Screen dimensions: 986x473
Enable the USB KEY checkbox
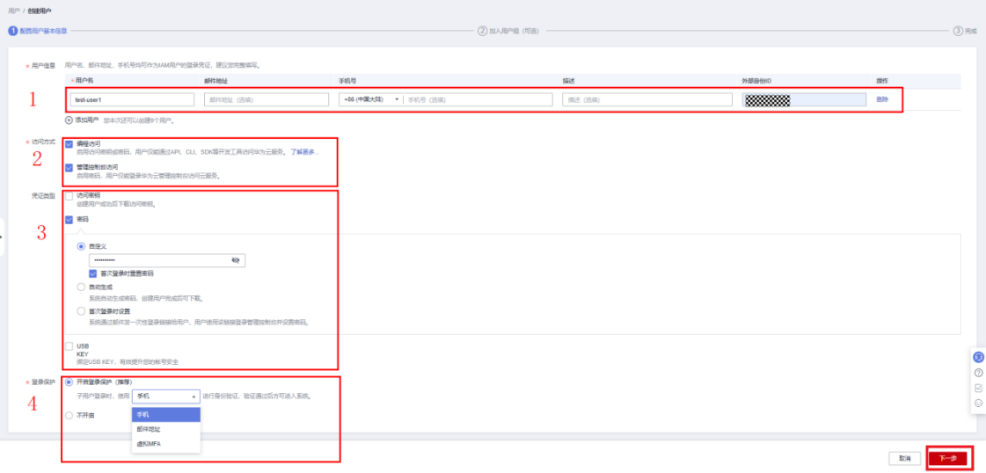tap(69, 346)
